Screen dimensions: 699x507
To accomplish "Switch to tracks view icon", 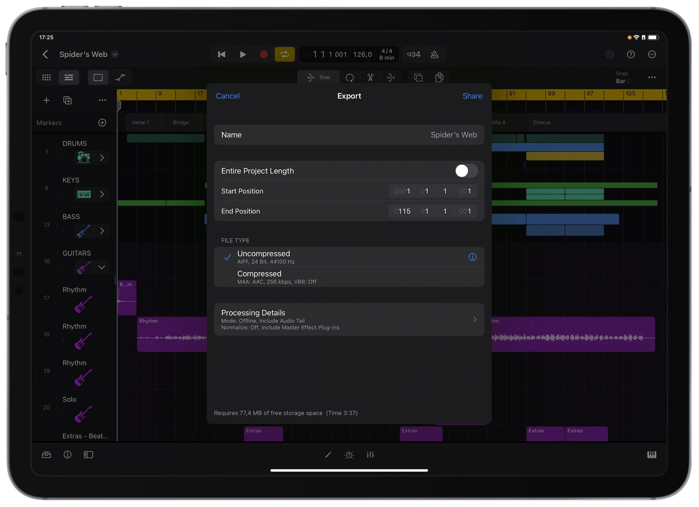I will tap(69, 78).
